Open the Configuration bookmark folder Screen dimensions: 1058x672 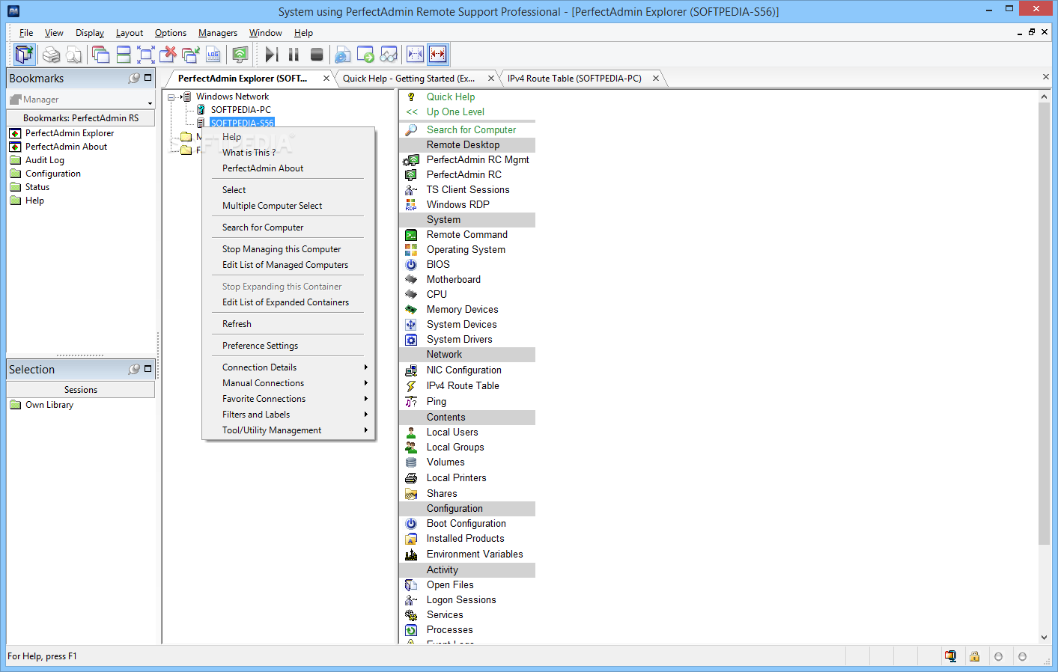point(53,174)
